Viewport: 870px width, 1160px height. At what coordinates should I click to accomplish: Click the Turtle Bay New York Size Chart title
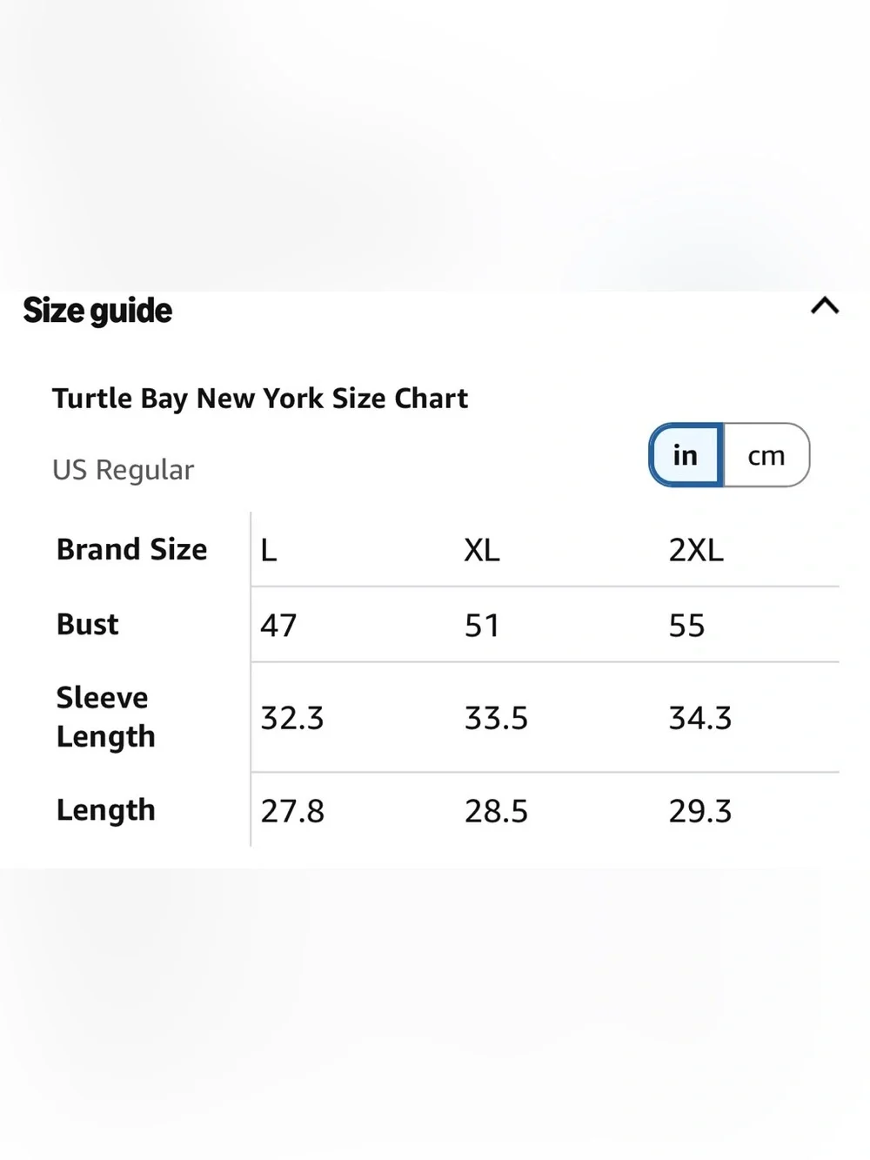click(260, 398)
